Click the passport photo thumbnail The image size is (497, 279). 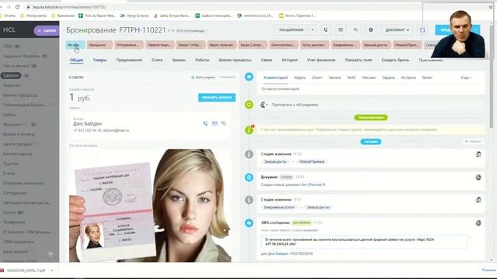[150, 205]
